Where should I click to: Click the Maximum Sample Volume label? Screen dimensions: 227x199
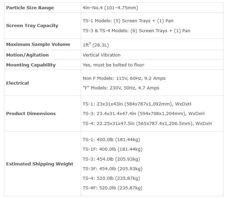coord(38,45)
